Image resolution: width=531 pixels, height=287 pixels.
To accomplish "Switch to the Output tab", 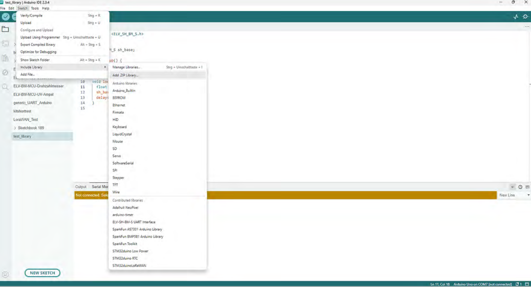I will click(x=81, y=187).
